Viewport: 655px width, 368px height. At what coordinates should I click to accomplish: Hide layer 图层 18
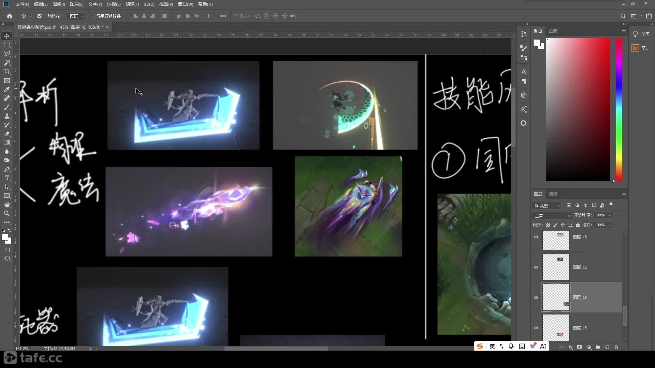536,297
